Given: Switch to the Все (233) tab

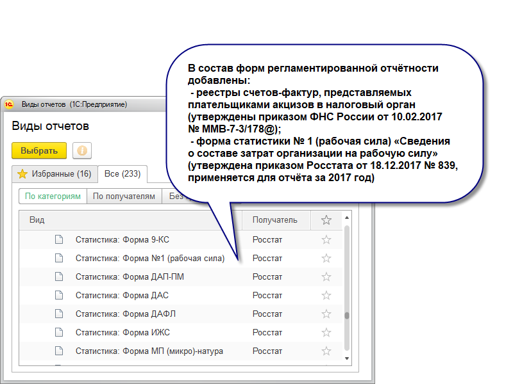Looking at the screenshot, I should [122, 173].
